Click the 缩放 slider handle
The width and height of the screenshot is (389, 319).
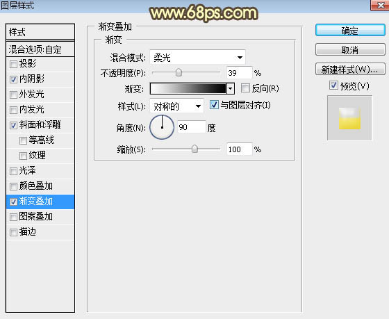pos(194,149)
